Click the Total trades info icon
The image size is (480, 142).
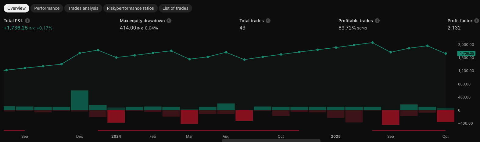[x=268, y=21]
